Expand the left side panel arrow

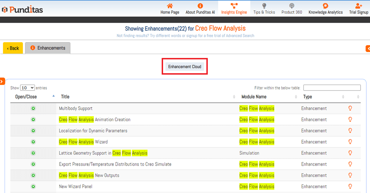point(2,81)
